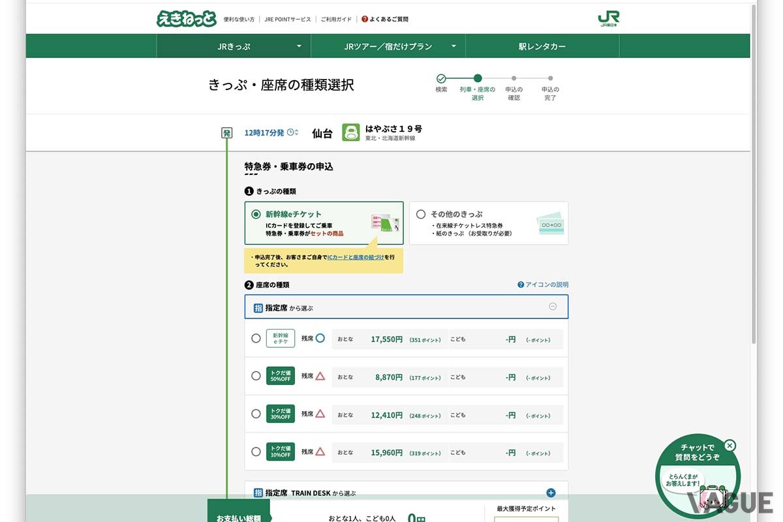
Task: Click the triangle availability icon for 30%OFF
Action: (x=320, y=414)
